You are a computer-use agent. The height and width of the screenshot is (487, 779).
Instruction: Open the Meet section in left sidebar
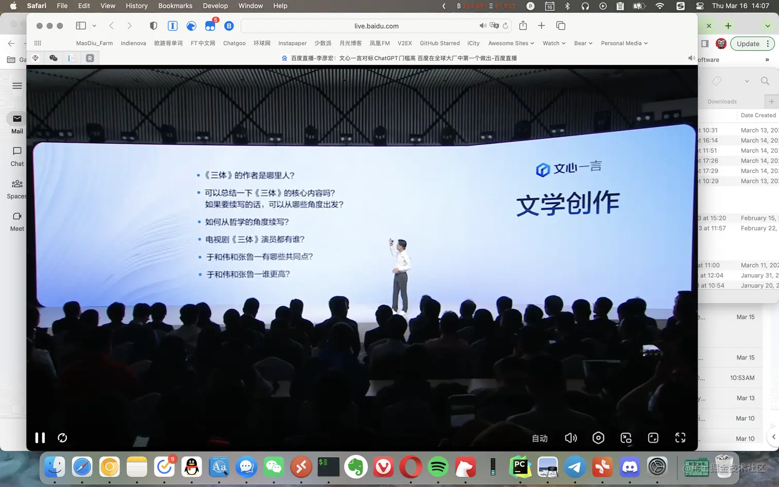pyautogui.click(x=17, y=222)
